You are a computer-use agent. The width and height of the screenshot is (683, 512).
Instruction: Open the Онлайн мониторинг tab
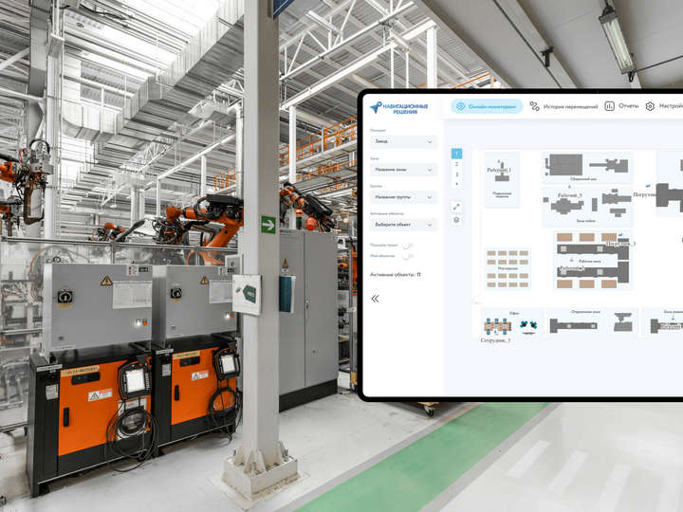click(487, 107)
